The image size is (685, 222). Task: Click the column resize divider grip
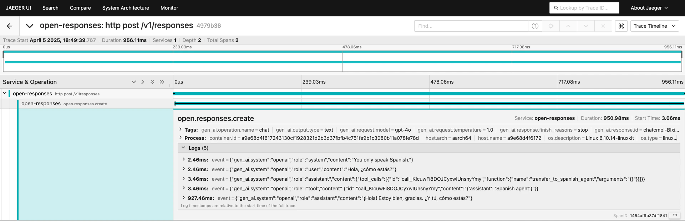click(x=170, y=85)
